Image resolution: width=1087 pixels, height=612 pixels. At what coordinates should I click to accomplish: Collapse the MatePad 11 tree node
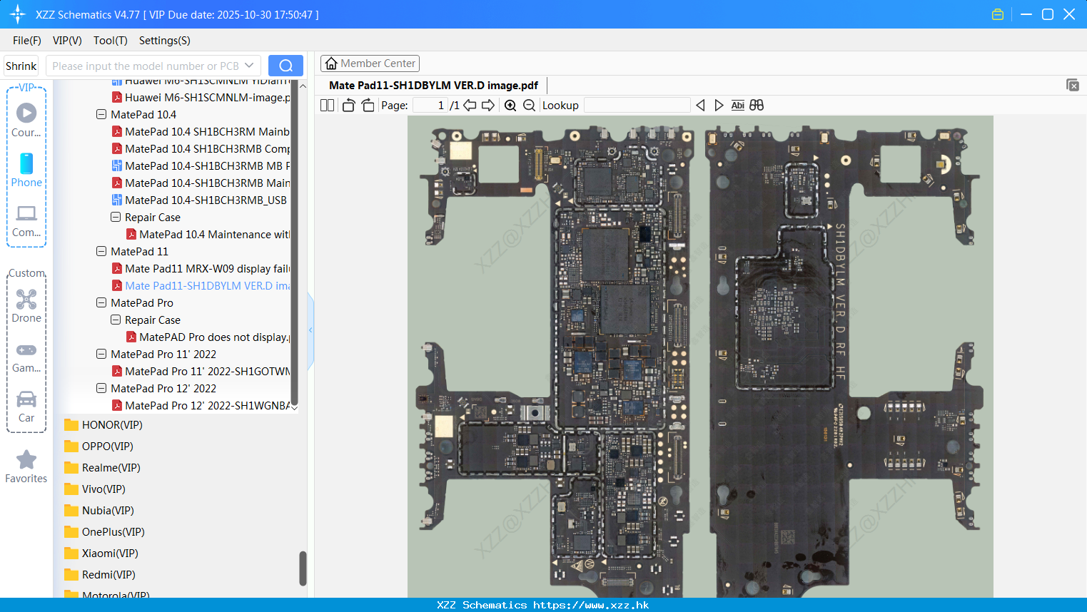(101, 251)
